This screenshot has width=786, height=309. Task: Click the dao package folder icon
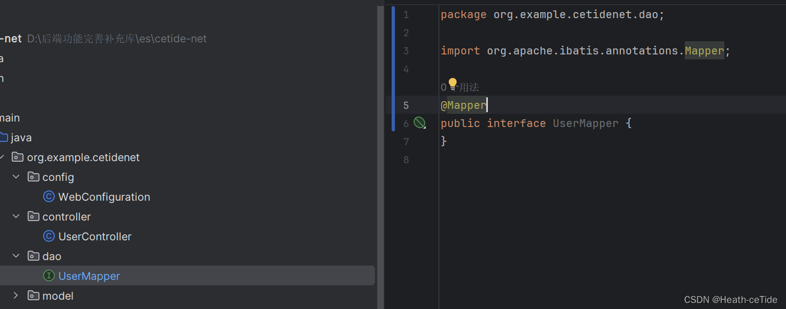click(34, 256)
